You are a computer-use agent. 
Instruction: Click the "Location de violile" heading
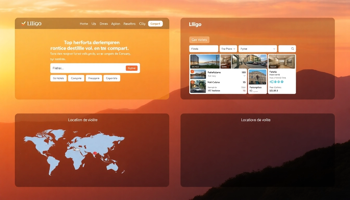pos(83,120)
